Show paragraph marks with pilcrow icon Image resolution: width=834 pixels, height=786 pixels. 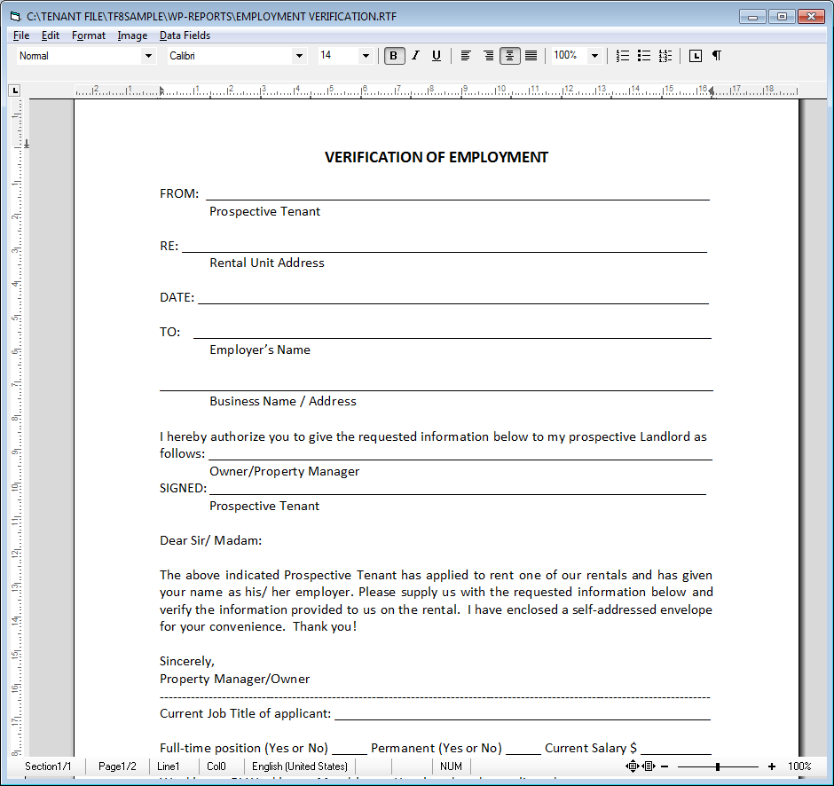[717, 56]
